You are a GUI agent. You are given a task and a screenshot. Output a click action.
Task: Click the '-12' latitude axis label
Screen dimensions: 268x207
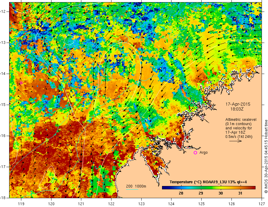[x=3, y=12]
